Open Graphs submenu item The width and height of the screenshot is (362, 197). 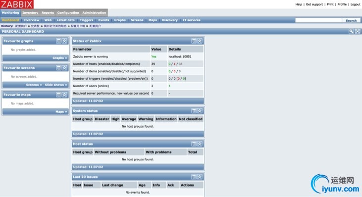(120, 20)
